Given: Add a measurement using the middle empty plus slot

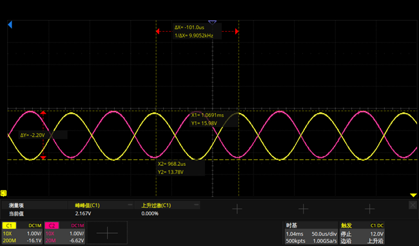Looking at the screenshot, I should [304, 209].
